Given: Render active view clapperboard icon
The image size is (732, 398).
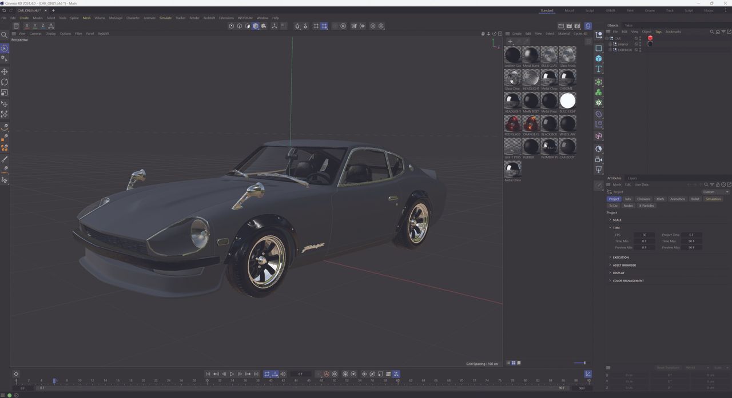Looking at the screenshot, I should (x=561, y=26).
